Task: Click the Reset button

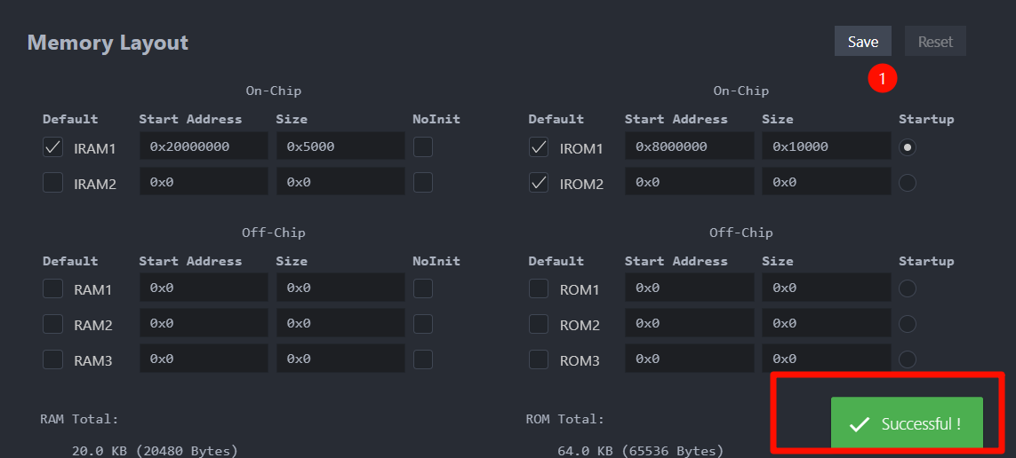Action: coord(935,42)
